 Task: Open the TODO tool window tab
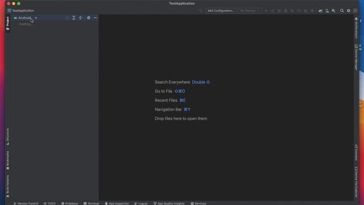tap(49, 203)
